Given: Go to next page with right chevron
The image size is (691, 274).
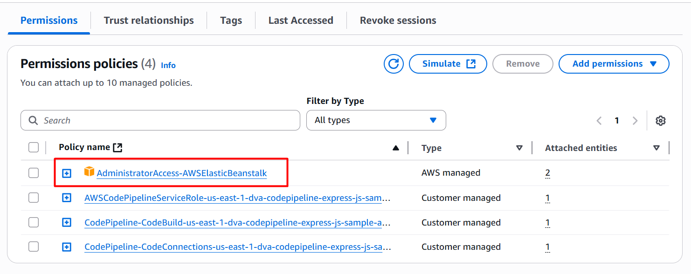Looking at the screenshot, I should pos(635,121).
